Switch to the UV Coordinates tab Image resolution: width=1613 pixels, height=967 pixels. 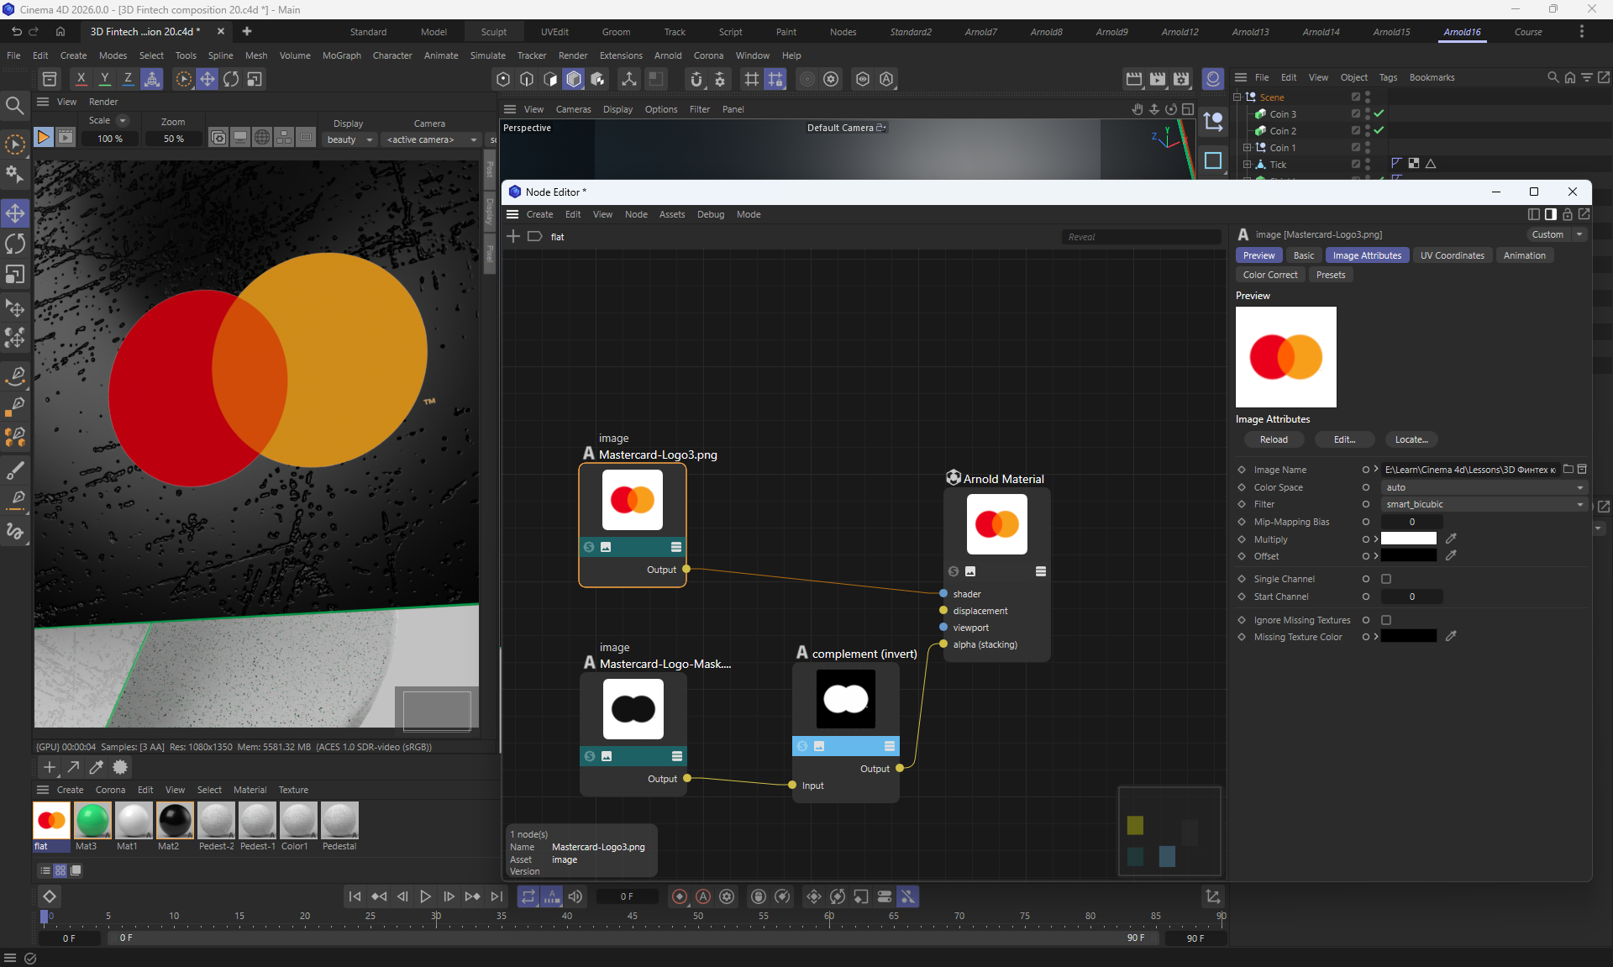(1452, 255)
